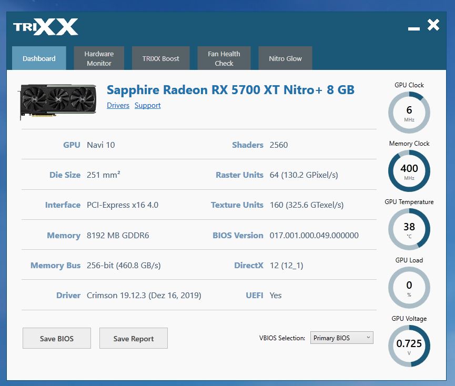
Task: Click the graphics card product image
Action: pyautogui.click(x=58, y=101)
